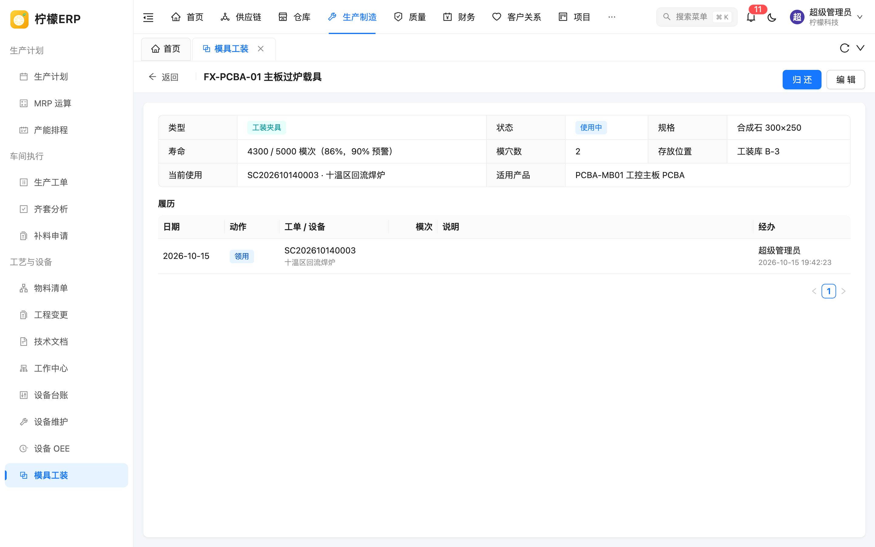Screen dimensions: 875x547
Task: Open the 项目 module
Action: coord(574,17)
